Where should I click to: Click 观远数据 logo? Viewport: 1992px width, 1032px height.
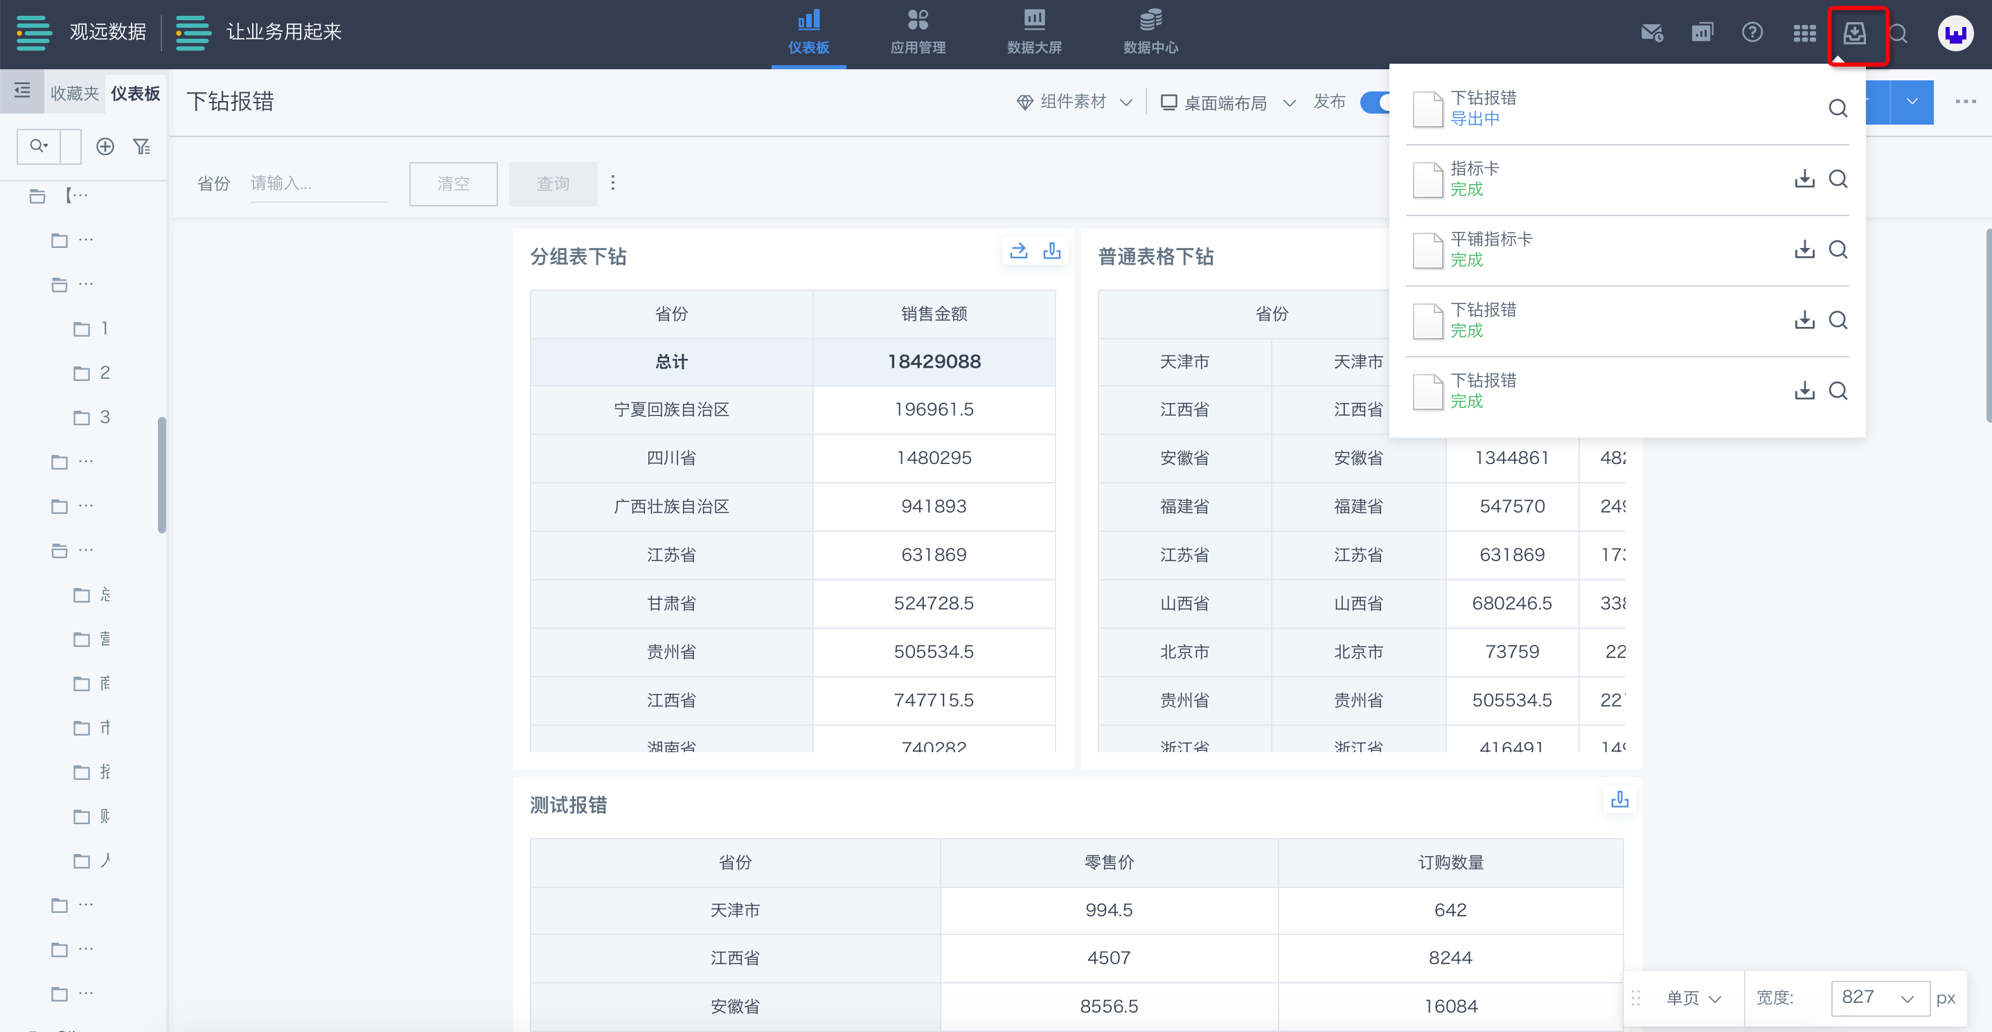(81, 33)
